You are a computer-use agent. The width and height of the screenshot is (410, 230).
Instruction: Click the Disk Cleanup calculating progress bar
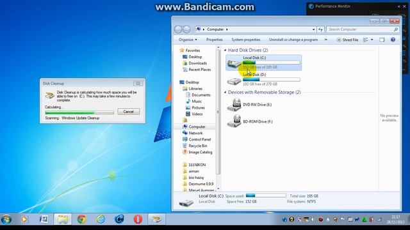point(79,112)
